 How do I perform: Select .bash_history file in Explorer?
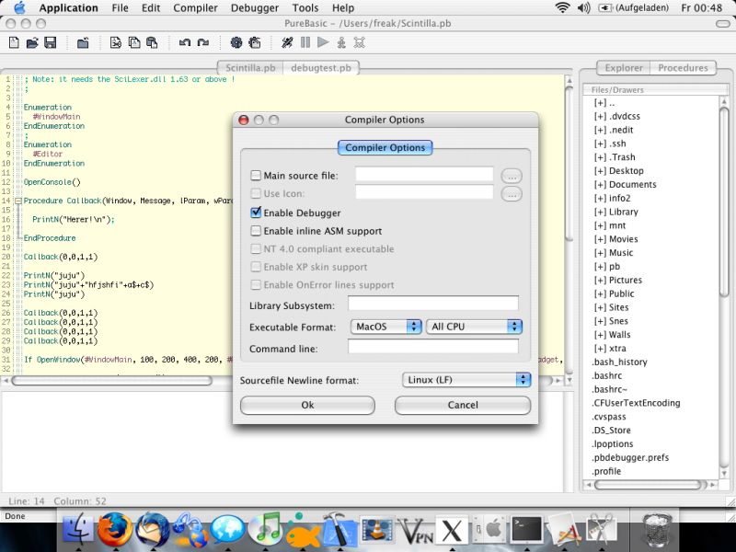[619, 362]
